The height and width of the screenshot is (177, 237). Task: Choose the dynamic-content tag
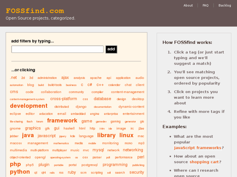pyautogui.click(x=131, y=107)
